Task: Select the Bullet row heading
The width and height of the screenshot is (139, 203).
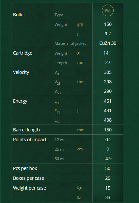Action: click(19, 15)
